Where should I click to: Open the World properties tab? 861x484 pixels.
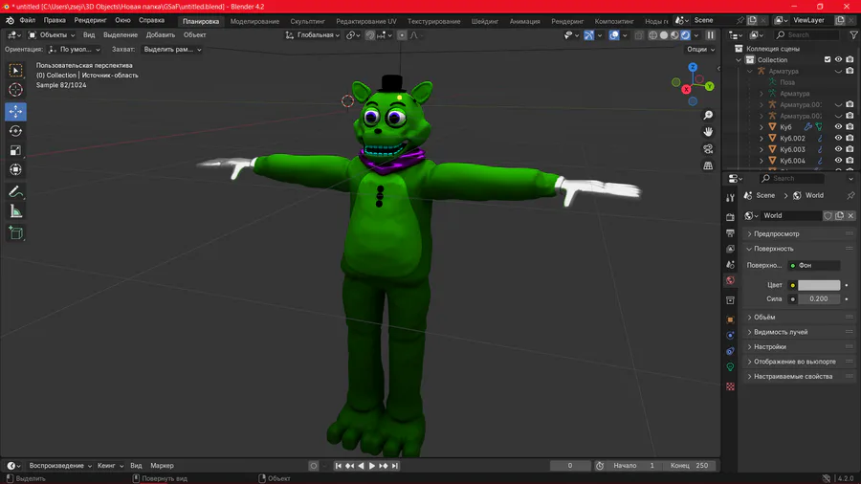tap(730, 280)
